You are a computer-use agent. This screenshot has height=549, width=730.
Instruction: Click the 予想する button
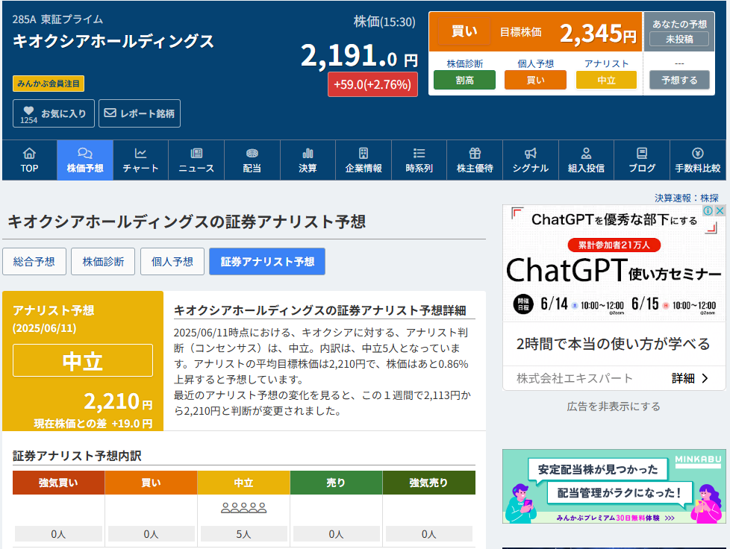[679, 80]
